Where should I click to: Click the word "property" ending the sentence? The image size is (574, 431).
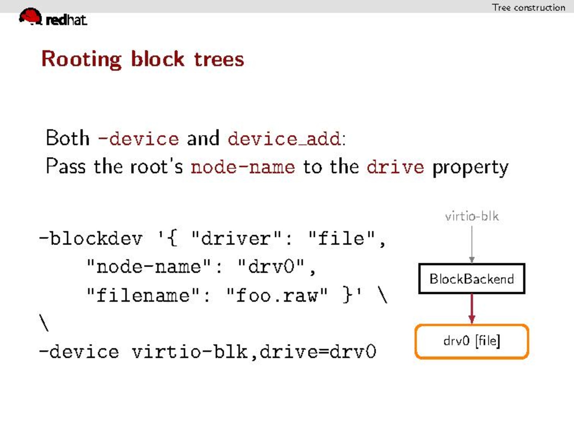click(470, 168)
